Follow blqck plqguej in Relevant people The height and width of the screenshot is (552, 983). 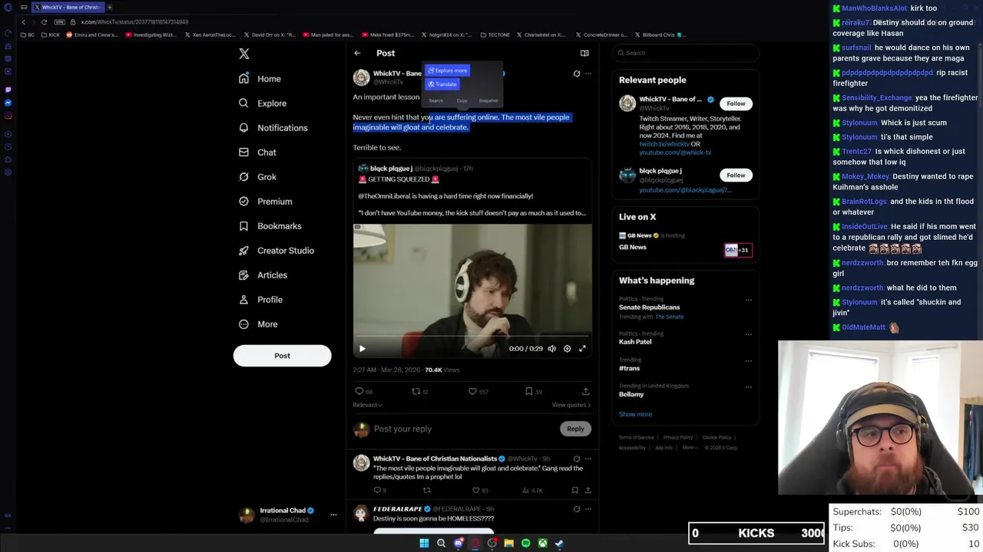736,176
